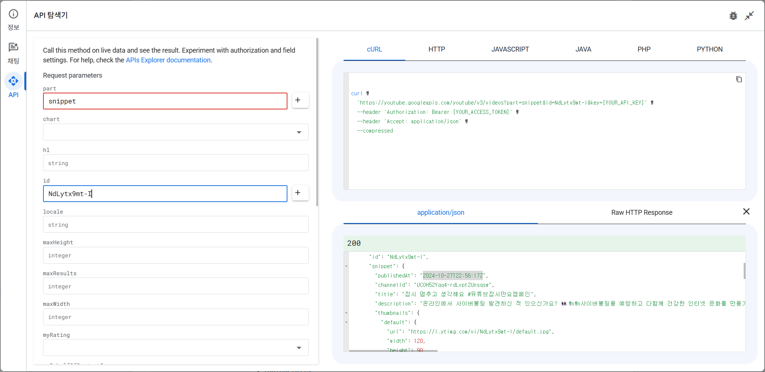Image resolution: width=765 pixels, height=372 pixels.
Task: Select the application/json response tab
Action: pos(441,213)
